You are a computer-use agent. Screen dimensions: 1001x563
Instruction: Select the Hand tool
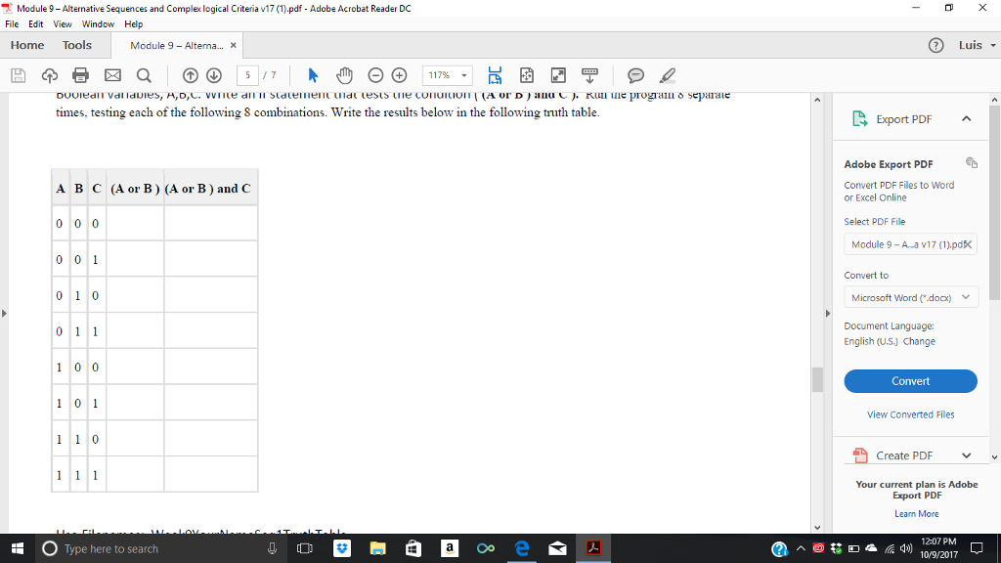[x=343, y=75]
